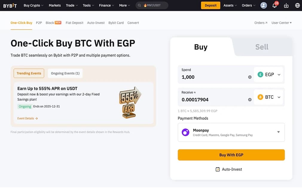Open the Event Details link
Viewport: 302px width, 188px height.
click(28, 119)
